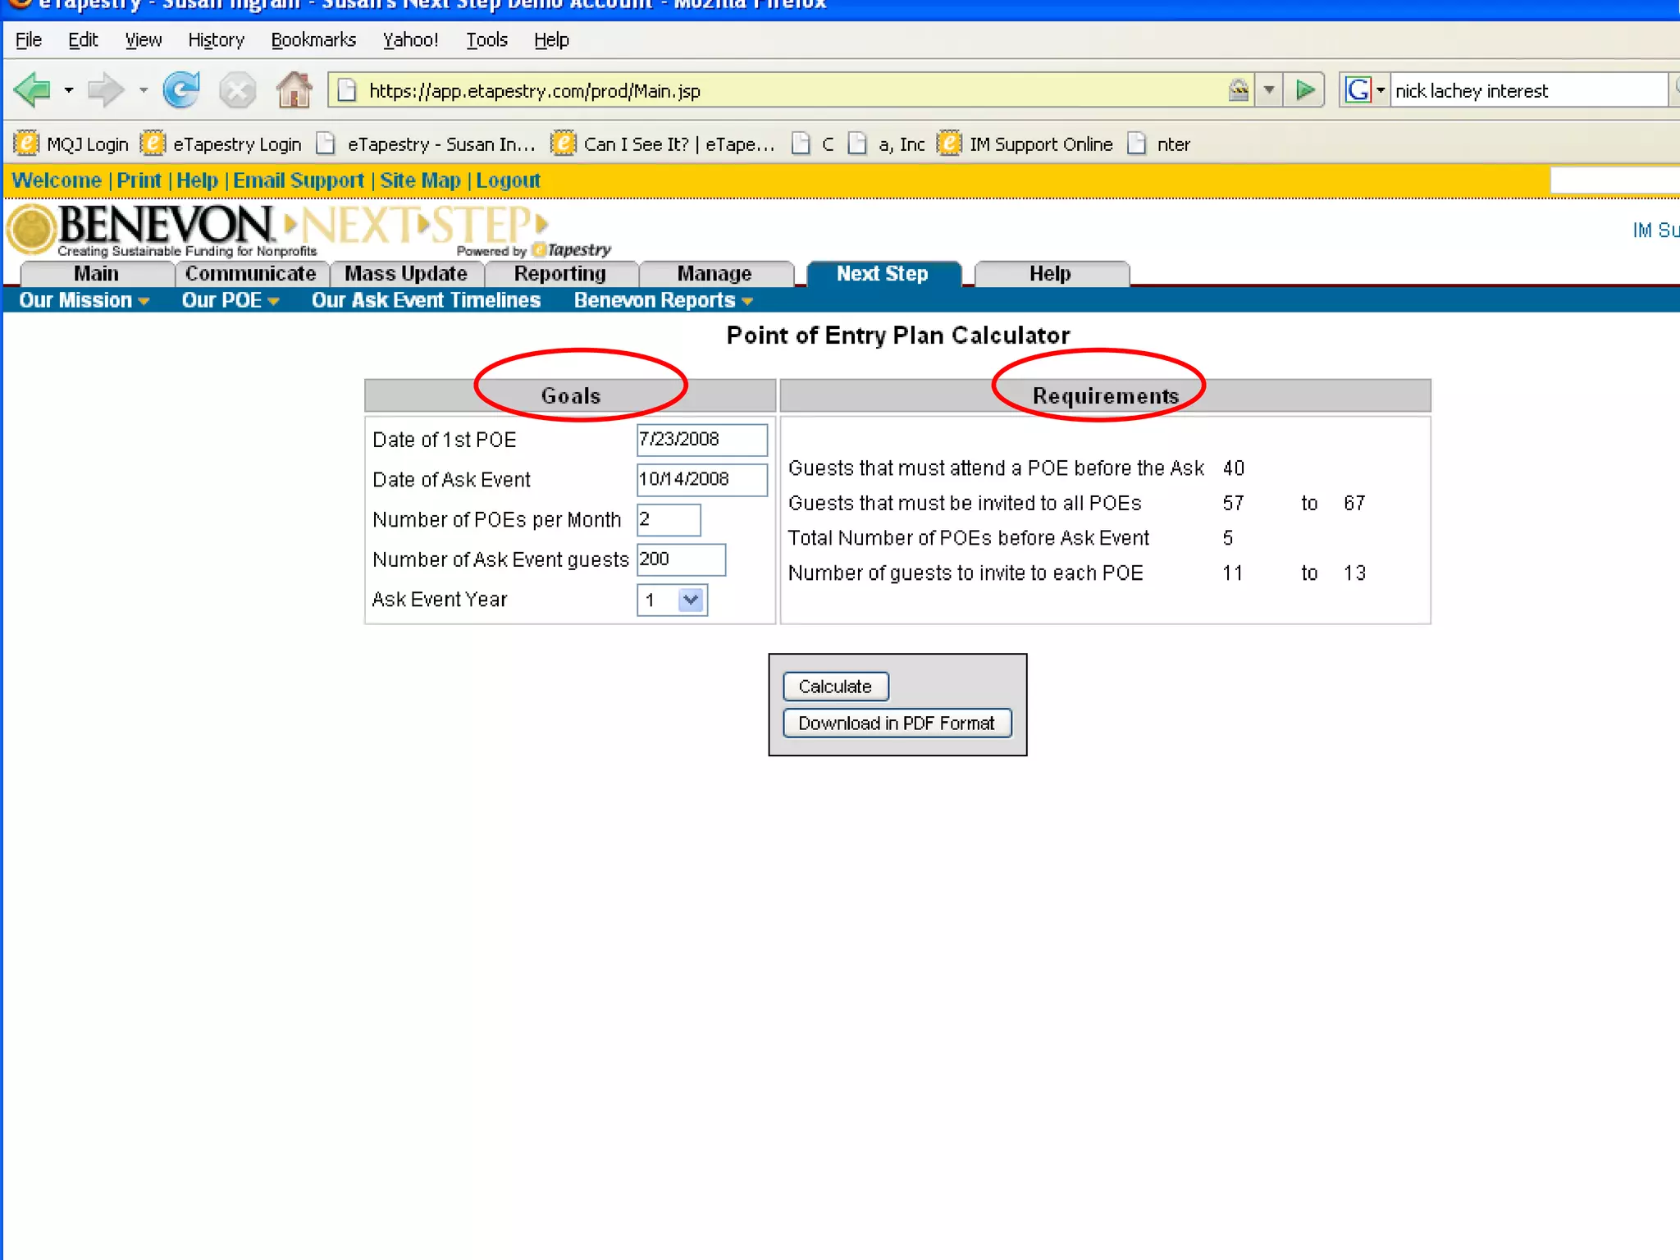The image size is (1680, 1260).
Task: Click the green Go arrow button
Action: [x=1305, y=90]
